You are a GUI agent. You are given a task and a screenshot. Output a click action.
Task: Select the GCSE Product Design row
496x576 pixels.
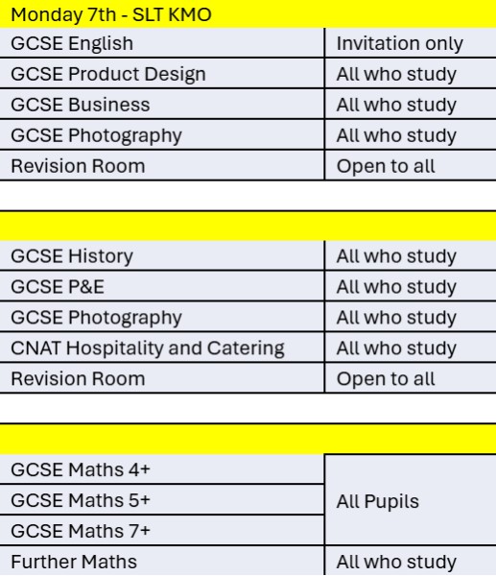point(248,73)
